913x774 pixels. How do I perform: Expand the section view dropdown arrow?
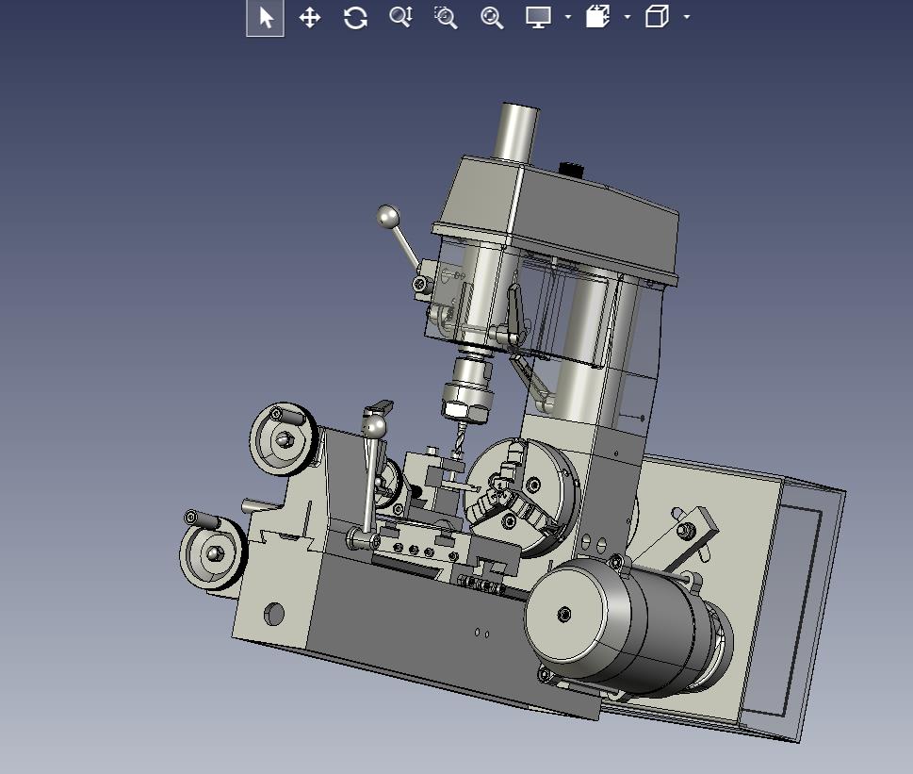tap(628, 17)
